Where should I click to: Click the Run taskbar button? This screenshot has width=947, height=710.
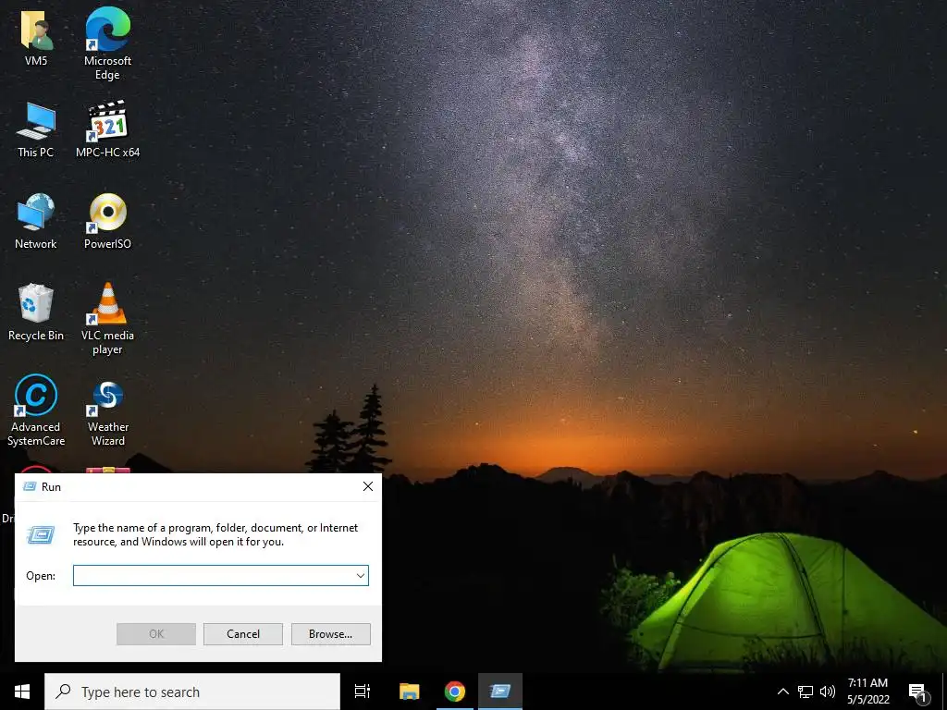(500, 692)
